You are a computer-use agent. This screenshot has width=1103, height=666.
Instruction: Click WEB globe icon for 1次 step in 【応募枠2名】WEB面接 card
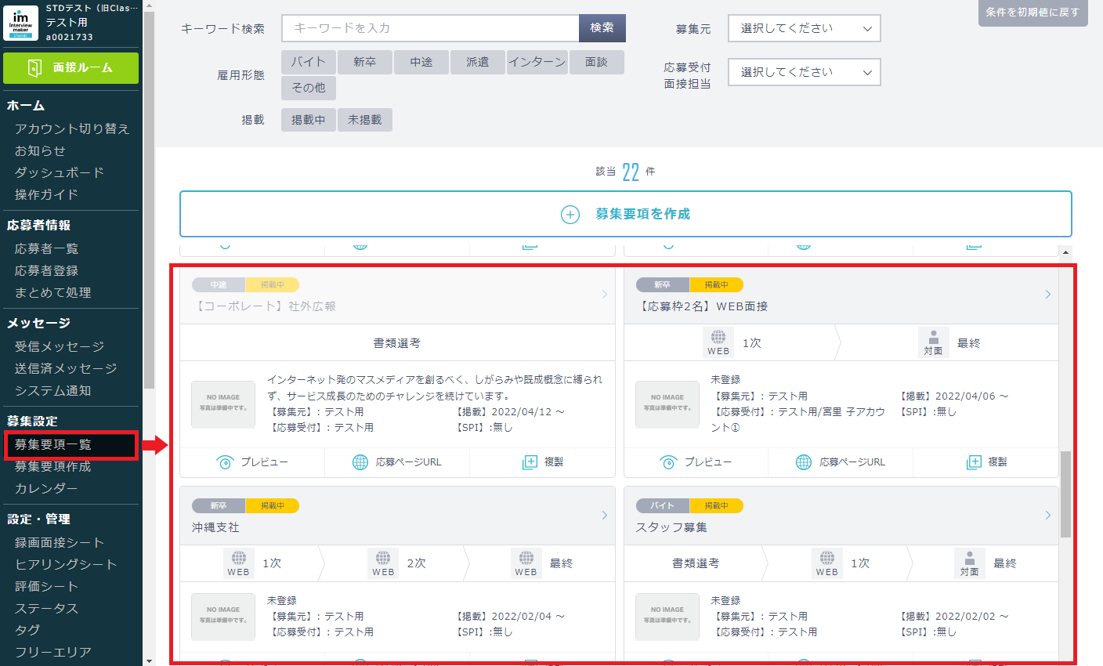click(718, 342)
